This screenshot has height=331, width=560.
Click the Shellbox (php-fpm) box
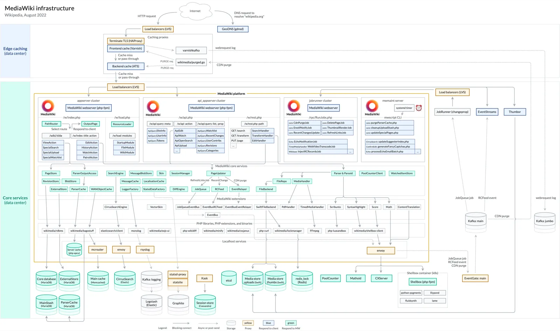point(423,282)
